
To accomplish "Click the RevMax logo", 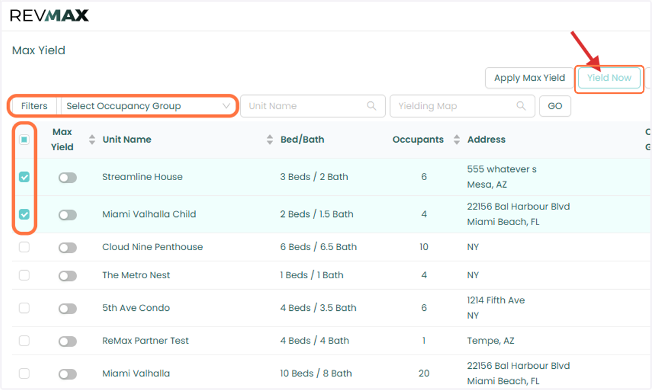I will point(49,15).
